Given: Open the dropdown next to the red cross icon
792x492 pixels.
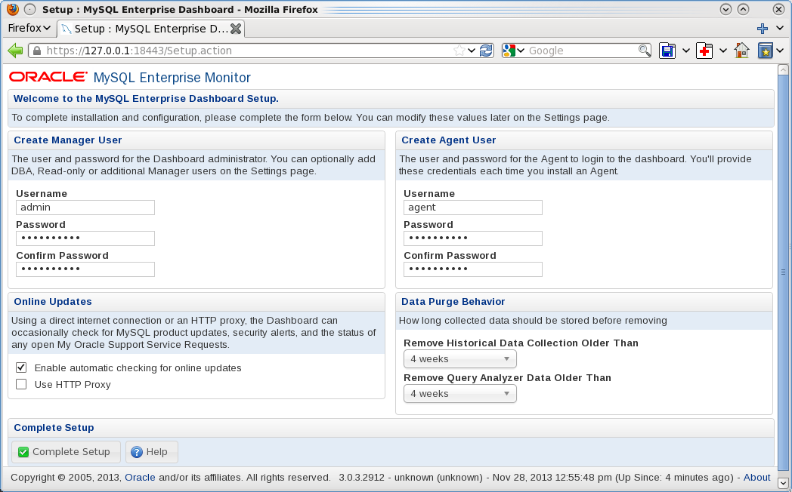Looking at the screenshot, I should coord(722,51).
